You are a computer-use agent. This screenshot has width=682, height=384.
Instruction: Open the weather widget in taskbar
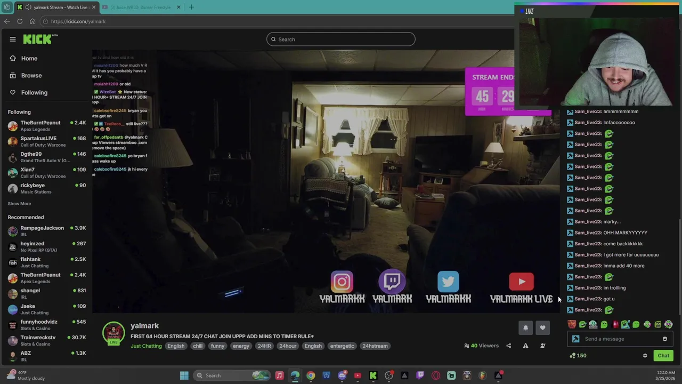coord(26,375)
